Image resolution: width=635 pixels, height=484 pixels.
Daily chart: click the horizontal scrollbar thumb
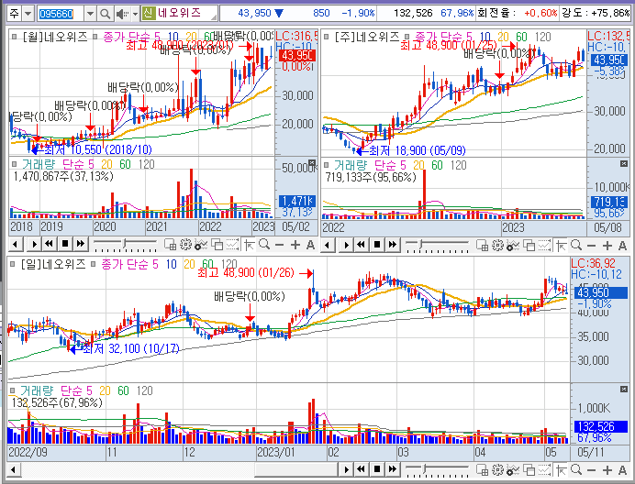click(296, 469)
